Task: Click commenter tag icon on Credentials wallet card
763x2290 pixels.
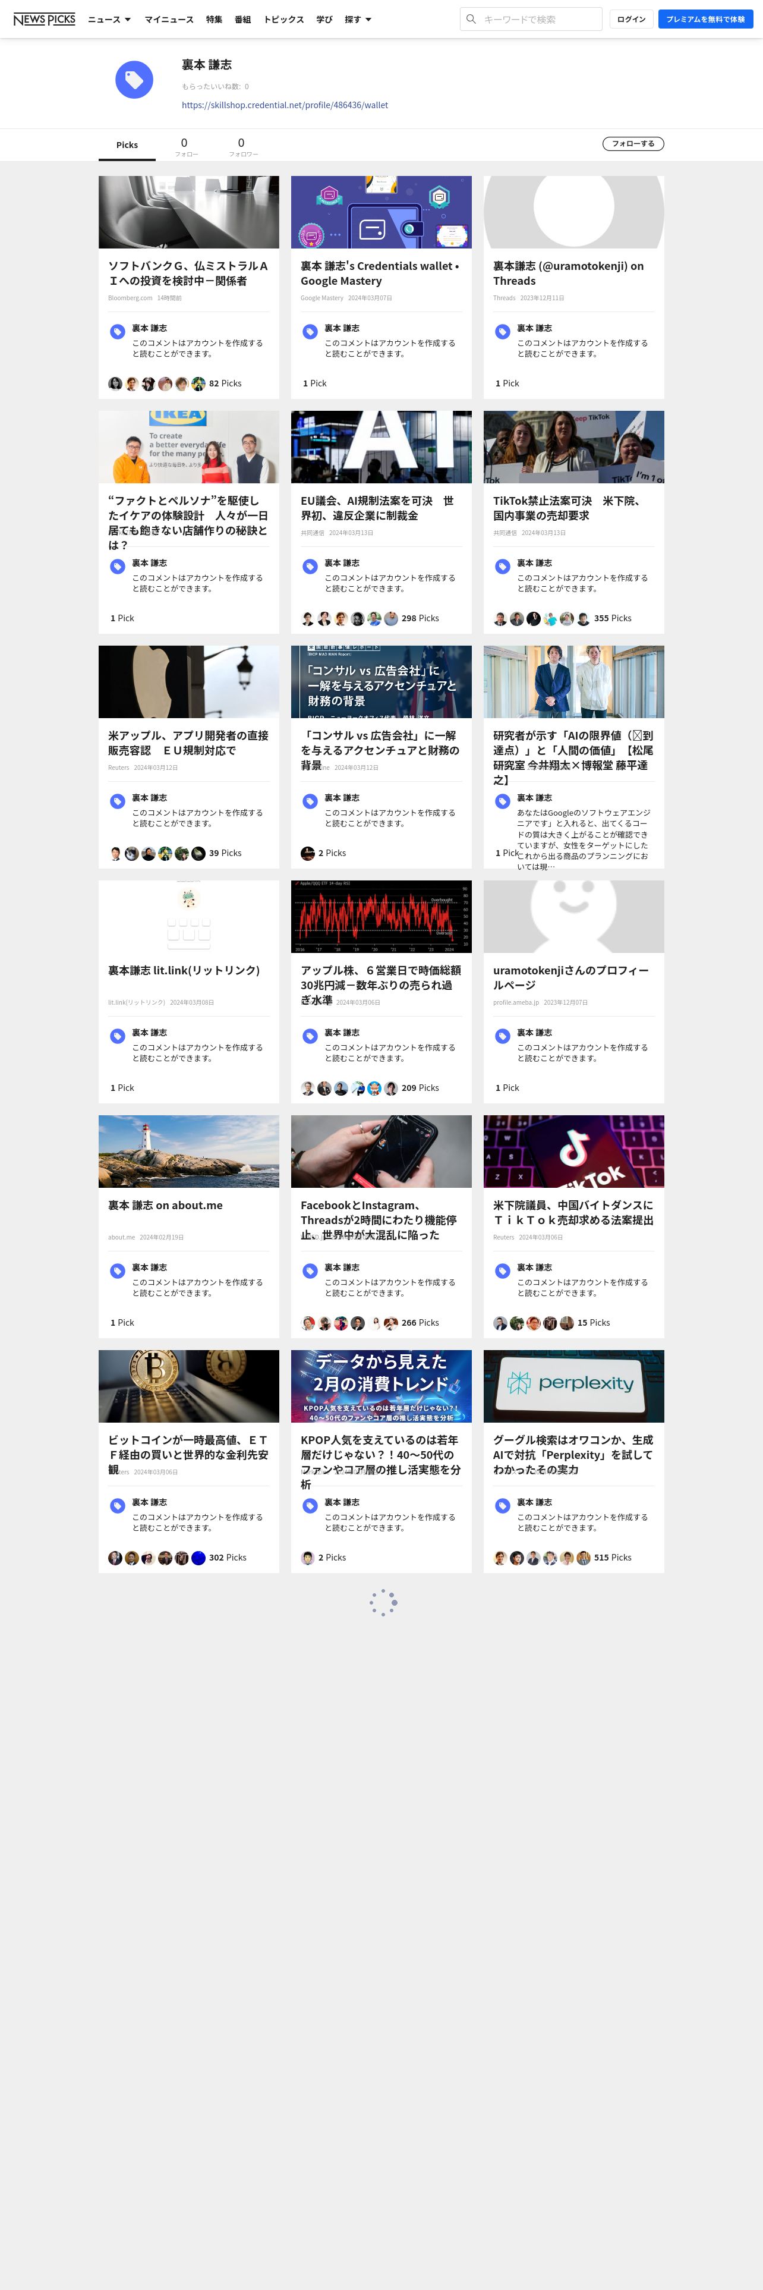Action: [310, 332]
